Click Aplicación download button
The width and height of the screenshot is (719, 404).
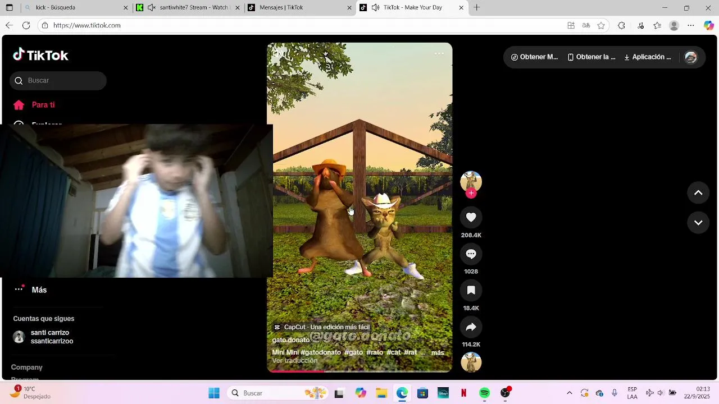click(x=647, y=57)
